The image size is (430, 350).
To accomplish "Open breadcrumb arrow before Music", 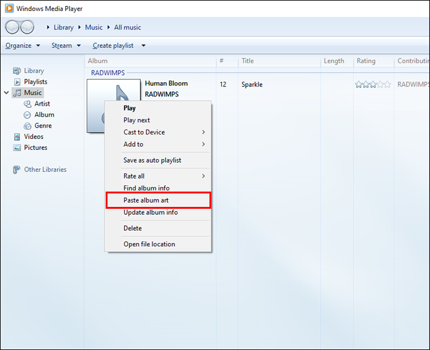I will [x=79, y=27].
